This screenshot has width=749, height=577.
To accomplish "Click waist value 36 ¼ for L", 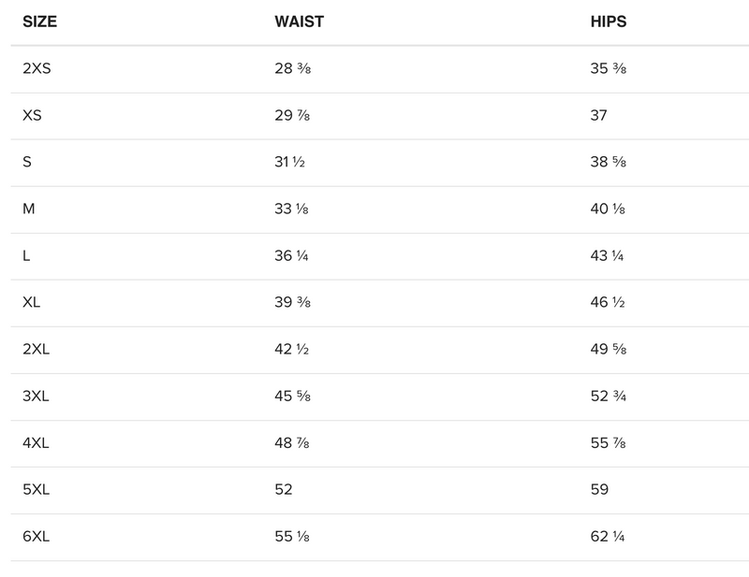I will coord(292,256).
